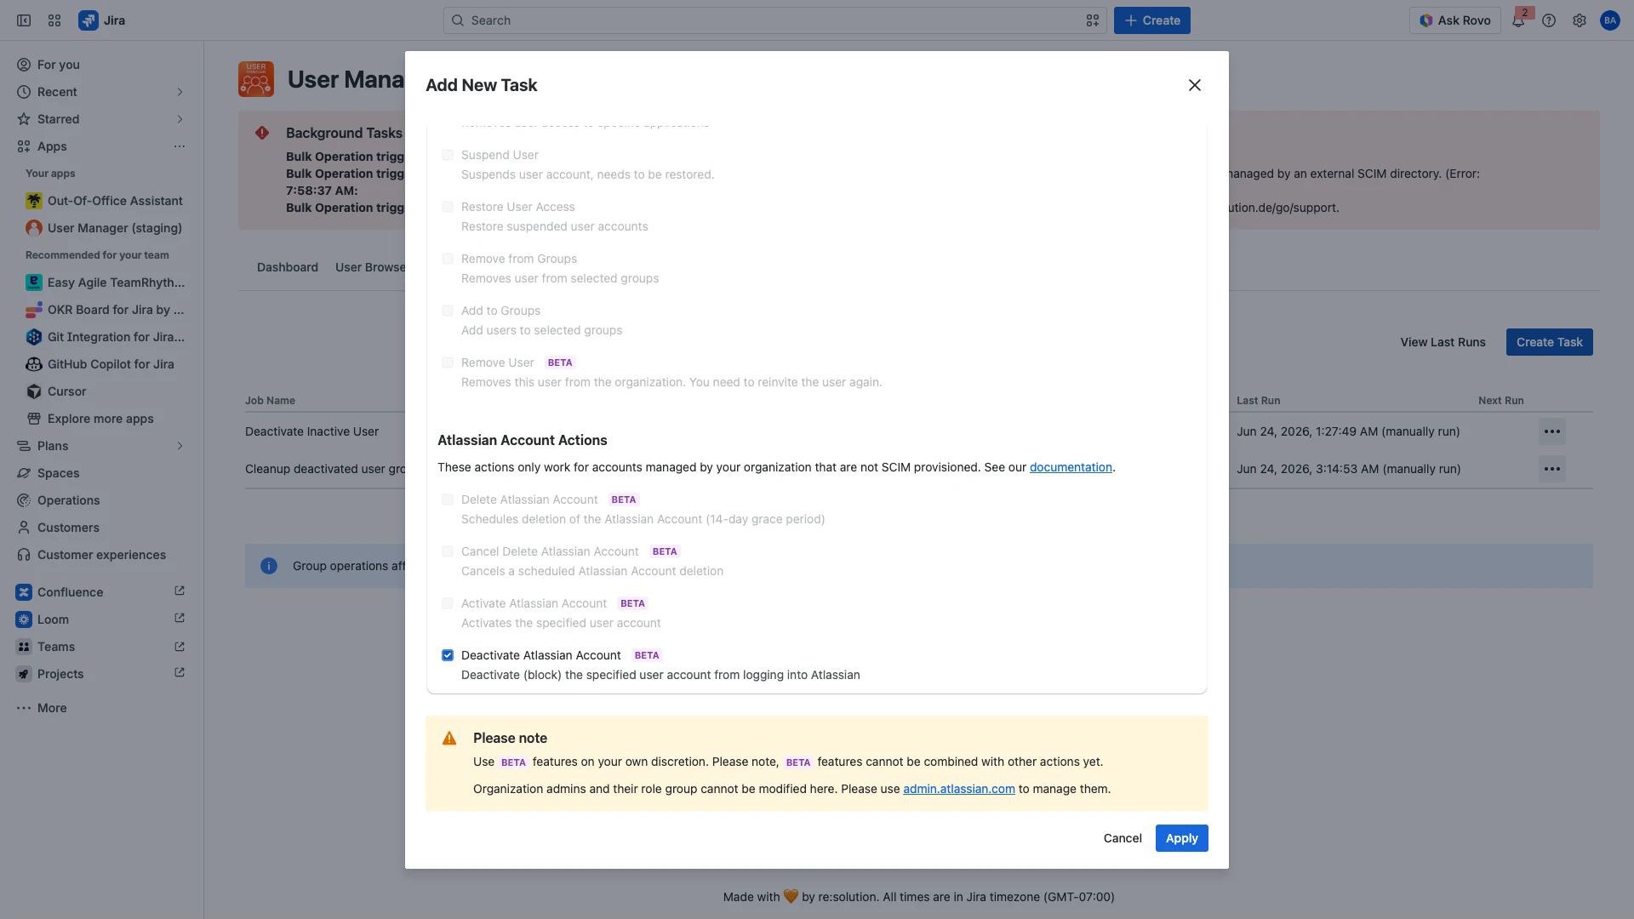Image resolution: width=1634 pixels, height=919 pixels.
Task: Open OKR Board for Jira app
Action: [x=106, y=310]
